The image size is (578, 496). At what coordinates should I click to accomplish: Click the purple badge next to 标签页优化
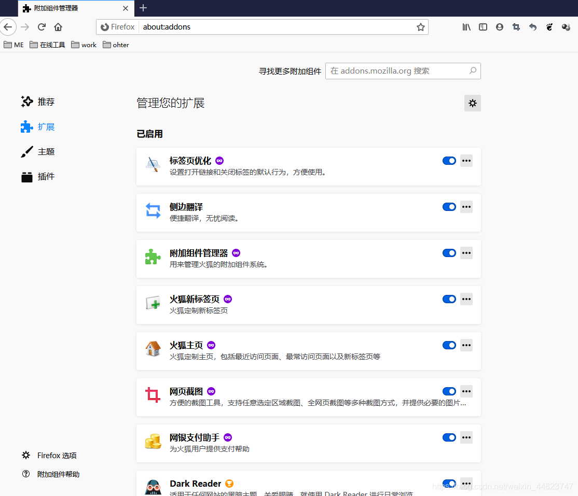[219, 161]
